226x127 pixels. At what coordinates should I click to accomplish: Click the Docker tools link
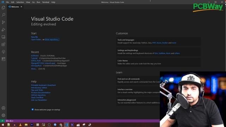165,43
